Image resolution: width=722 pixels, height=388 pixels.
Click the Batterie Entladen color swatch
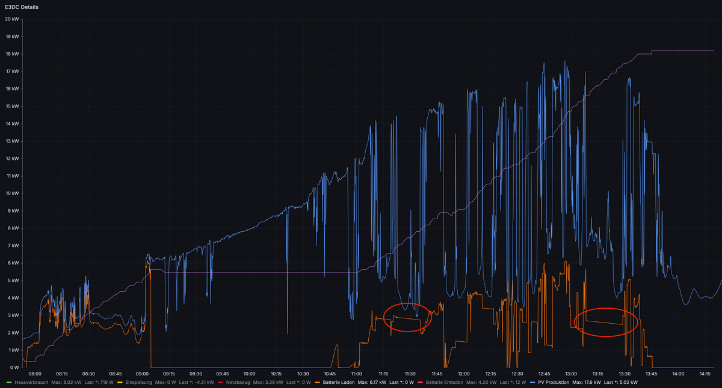click(419, 382)
